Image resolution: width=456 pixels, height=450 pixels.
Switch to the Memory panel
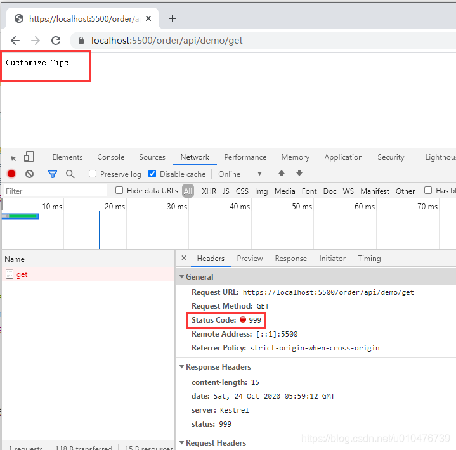point(295,157)
